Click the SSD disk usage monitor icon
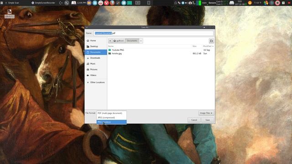292x164 pixels. (232, 3)
